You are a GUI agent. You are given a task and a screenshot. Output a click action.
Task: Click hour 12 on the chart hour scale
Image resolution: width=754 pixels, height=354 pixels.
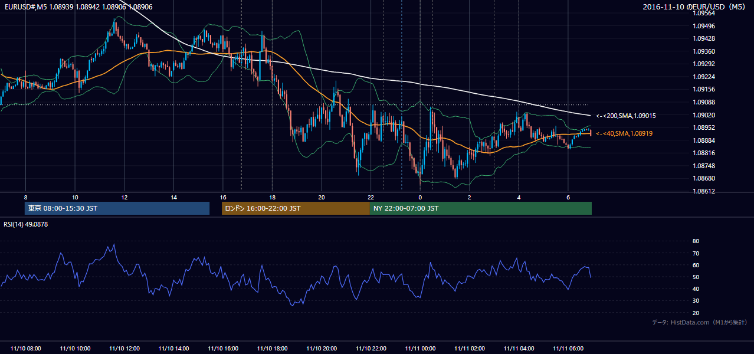click(124, 197)
